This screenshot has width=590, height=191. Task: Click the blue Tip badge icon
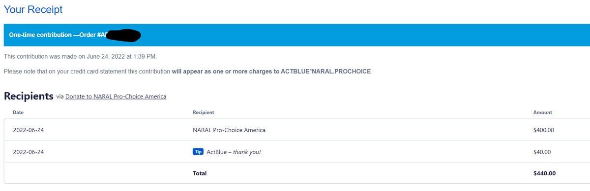click(198, 152)
